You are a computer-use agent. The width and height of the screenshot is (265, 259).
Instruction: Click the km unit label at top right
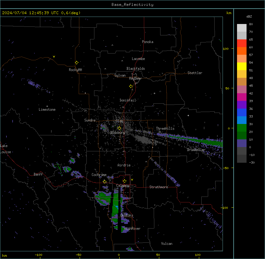coord(229,13)
